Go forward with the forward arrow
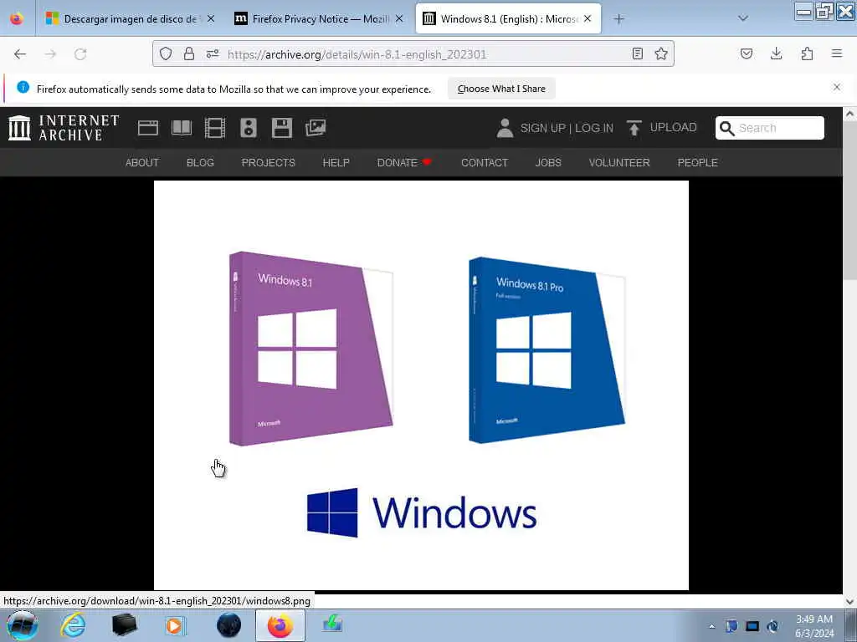This screenshot has height=642, width=857. point(50,54)
